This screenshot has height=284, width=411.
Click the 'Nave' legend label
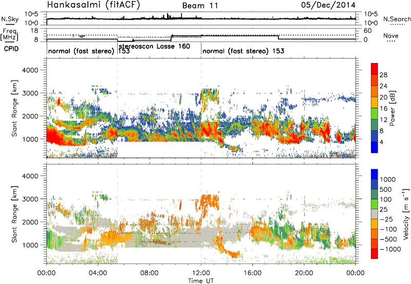pos(390,35)
